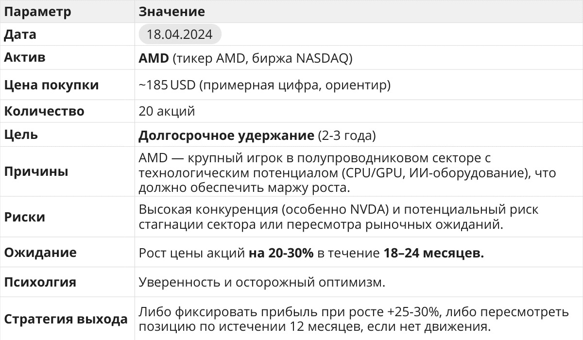The width and height of the screenshot is (583, 340).
Task: Click the bold AMD ticker text
Action: point(154,58)
